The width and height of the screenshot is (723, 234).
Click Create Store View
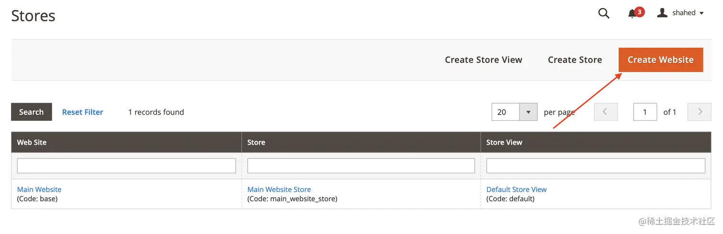click(483, 60)
